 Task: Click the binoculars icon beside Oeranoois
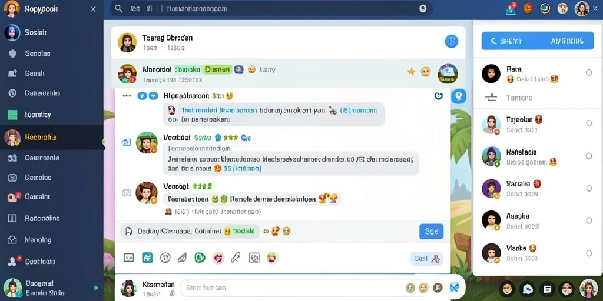click(12, 158)
